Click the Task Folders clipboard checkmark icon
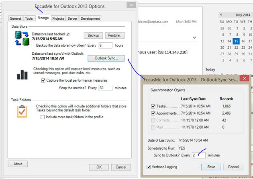253x179 pixels. [x=22, y=111]
